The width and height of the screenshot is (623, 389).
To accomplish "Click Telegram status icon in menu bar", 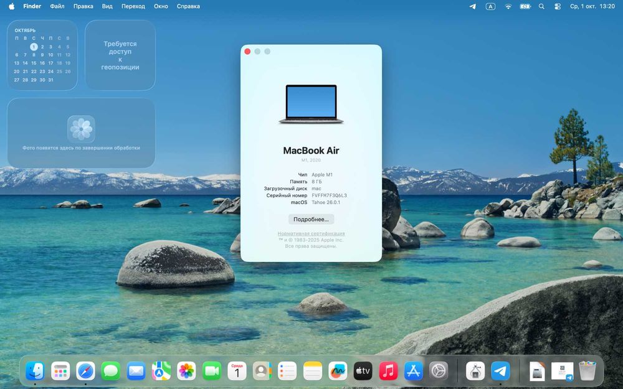I will click(473, 6).
